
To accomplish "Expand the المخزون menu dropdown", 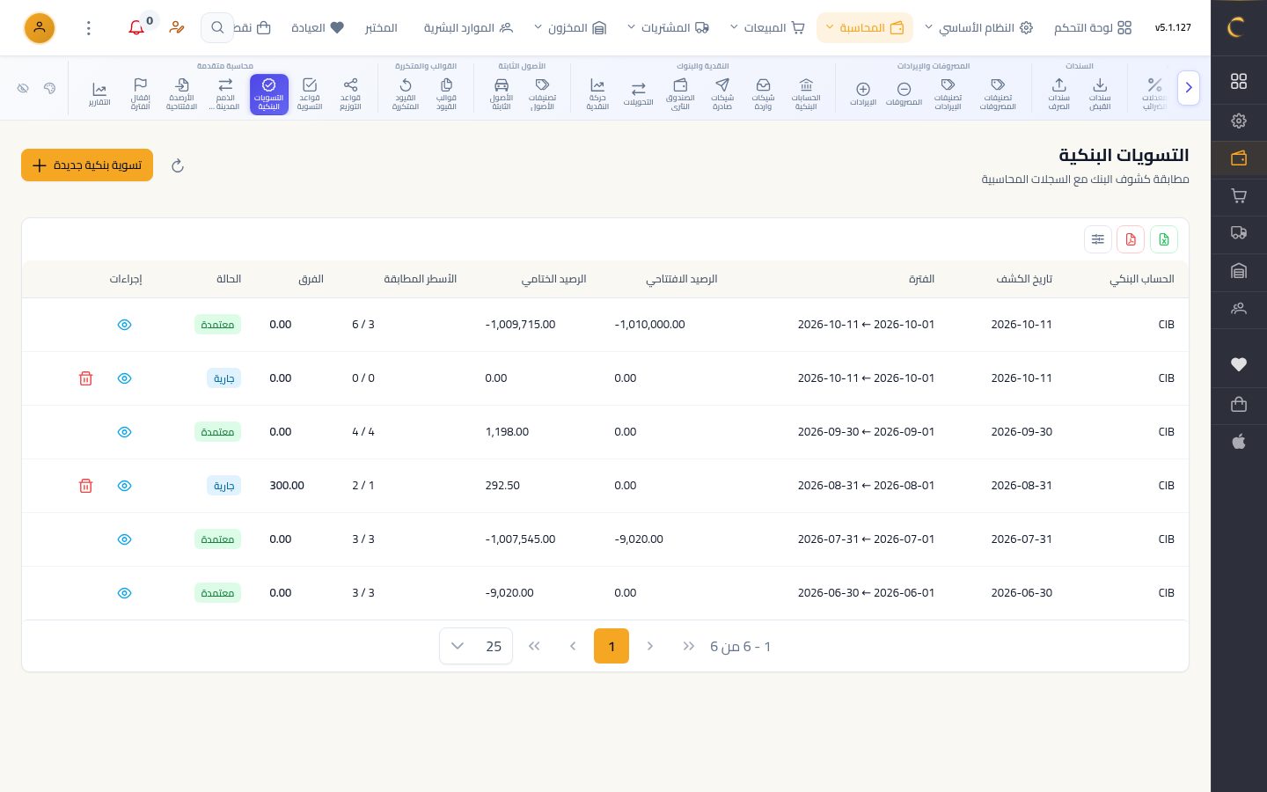I will click(x=570, y=28).
